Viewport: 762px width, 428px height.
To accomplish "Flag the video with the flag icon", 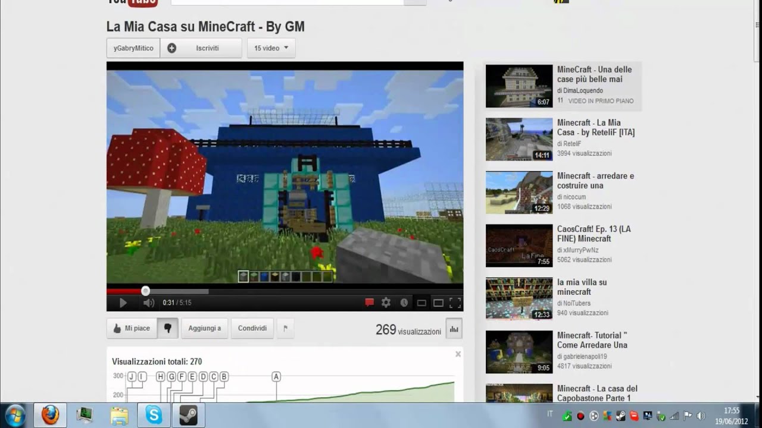I will pyautogui.click(x=285, y=328).
